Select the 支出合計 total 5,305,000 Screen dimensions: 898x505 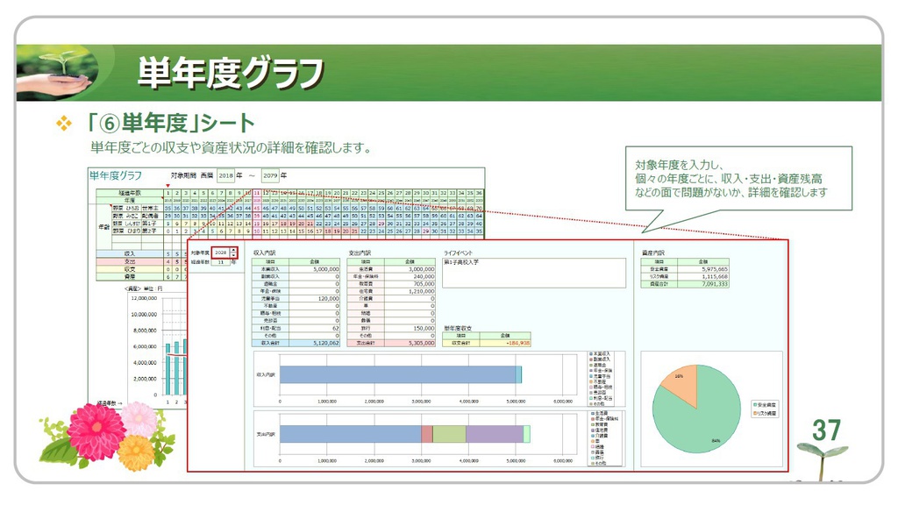tap(410, 344)
